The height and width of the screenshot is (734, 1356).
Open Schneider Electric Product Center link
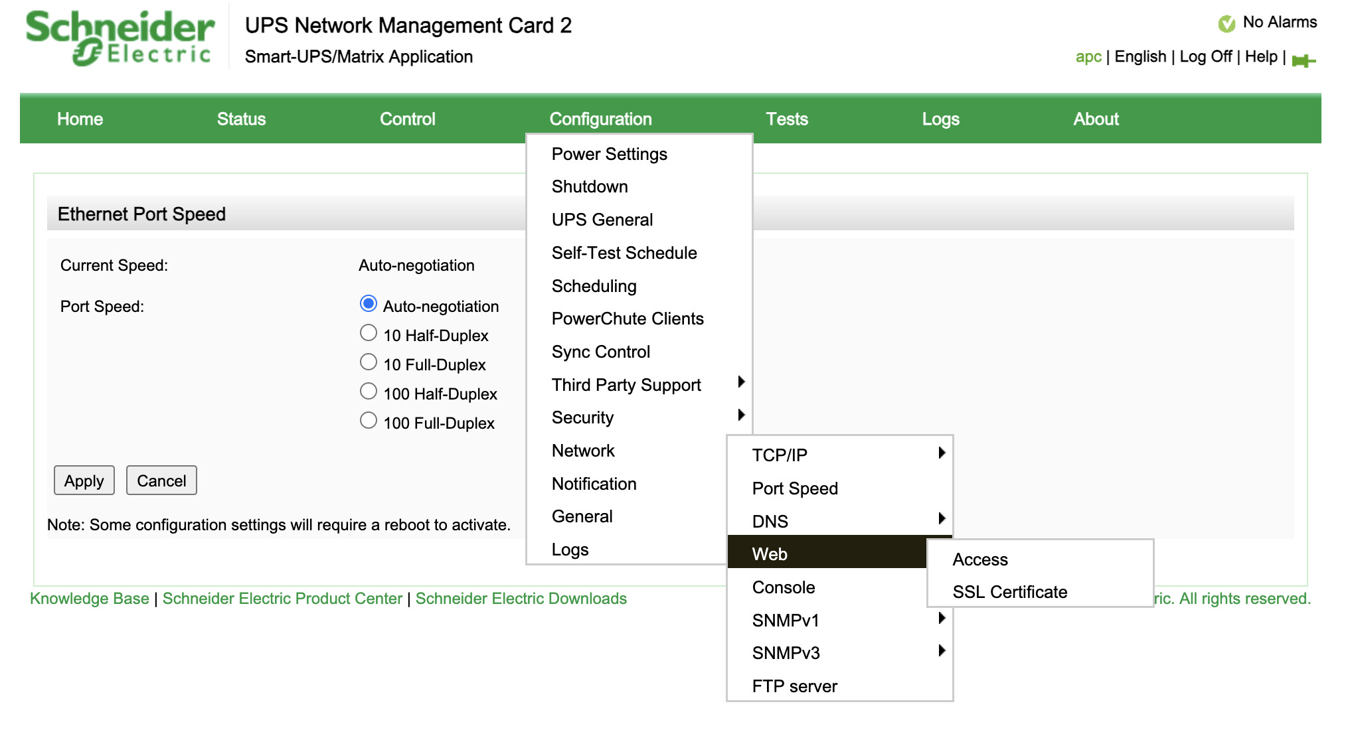click(x=282, y=599)
